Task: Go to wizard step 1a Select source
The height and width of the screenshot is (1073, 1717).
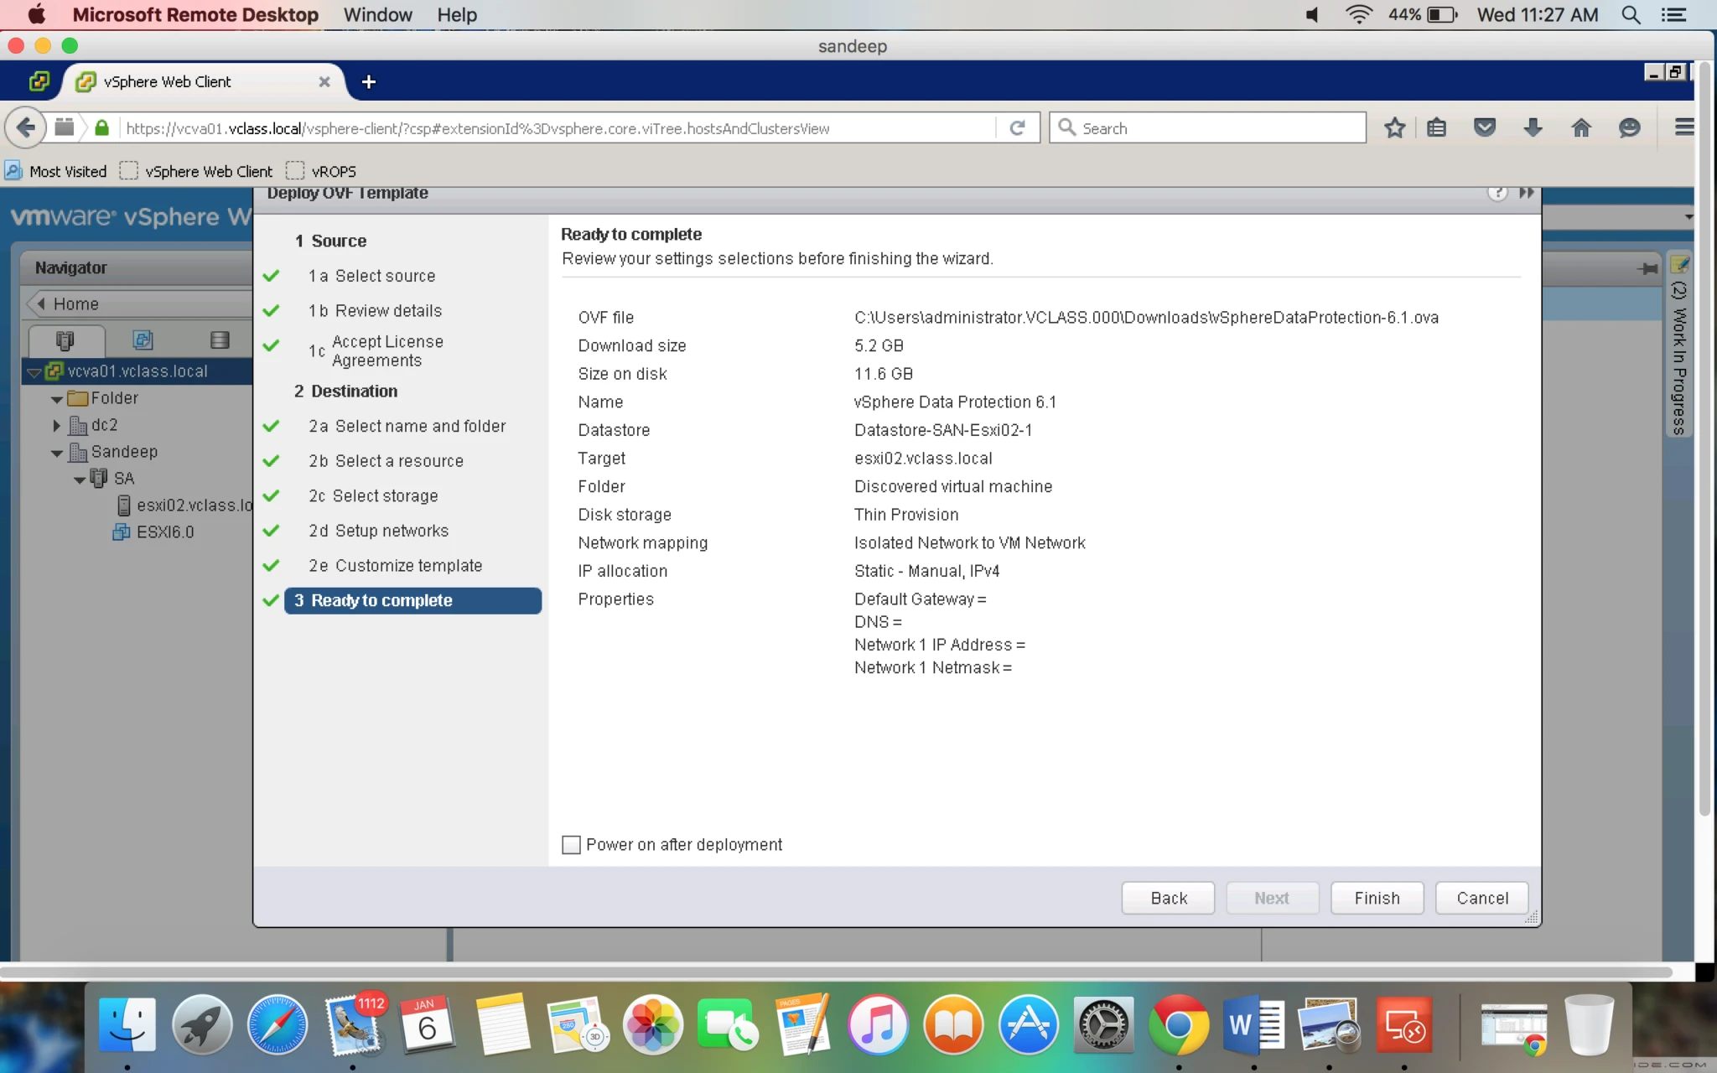Action: coord(371,276)
